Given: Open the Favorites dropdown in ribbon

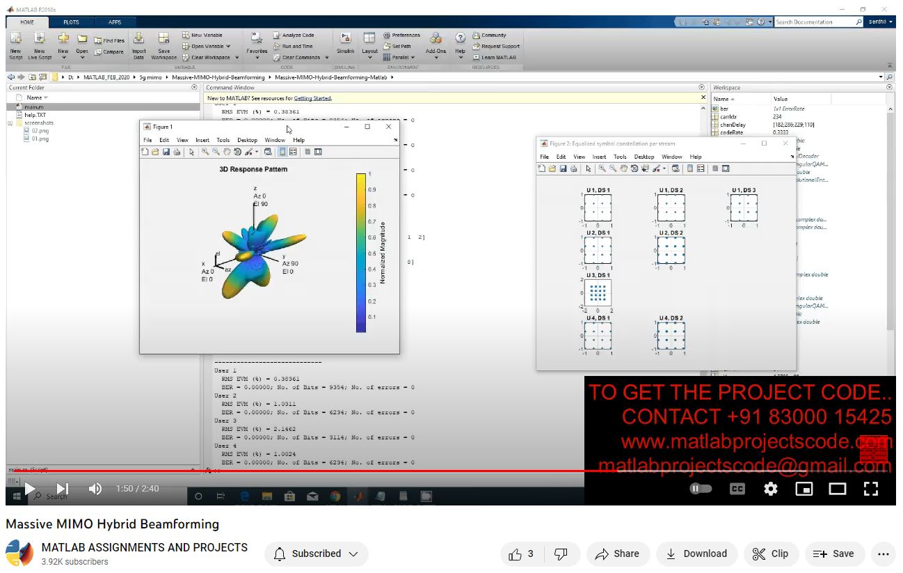Looking at the screenshot, I should [x=257, y=58].
